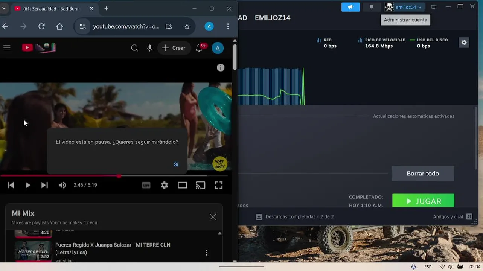Seek on the video progress bar
Viewport: 483px width, 271px height.
coord(114,176)
